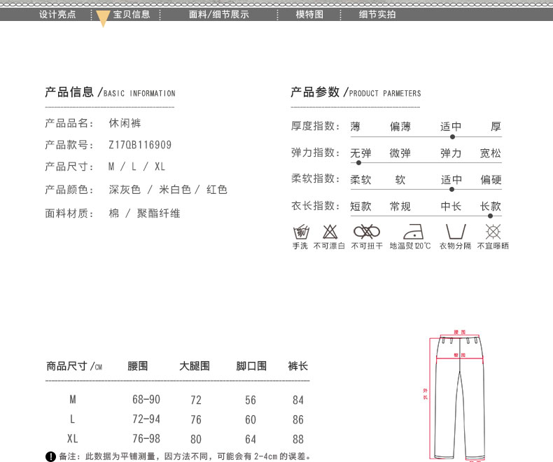Click the yellow triangle tab pointer
This screenshot has width=553, height=462.
tap(103, 19)
